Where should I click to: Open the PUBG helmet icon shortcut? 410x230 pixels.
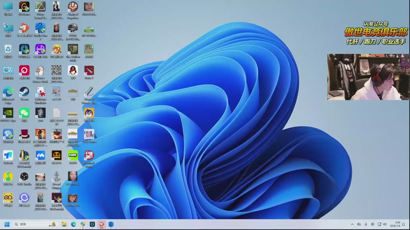pos(73,28)
